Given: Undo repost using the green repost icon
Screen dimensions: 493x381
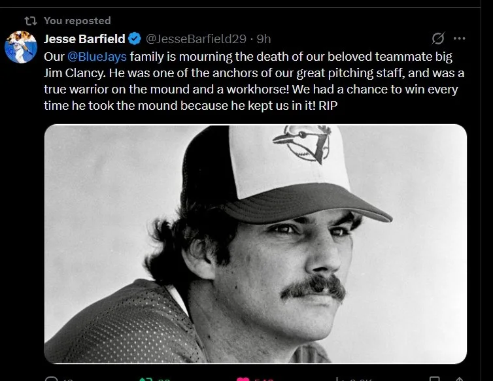Looking at the screenshot, I should [x=143, y=378].
